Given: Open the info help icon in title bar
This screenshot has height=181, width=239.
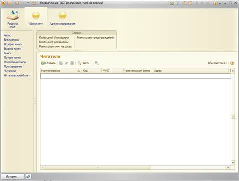Looking at the screenshot, I should [215, 3].
